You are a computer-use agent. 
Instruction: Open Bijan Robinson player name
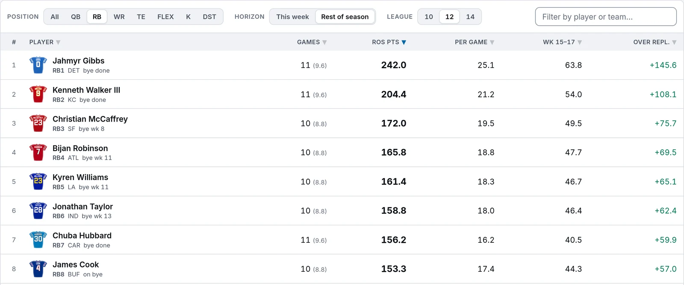point(80,148)
